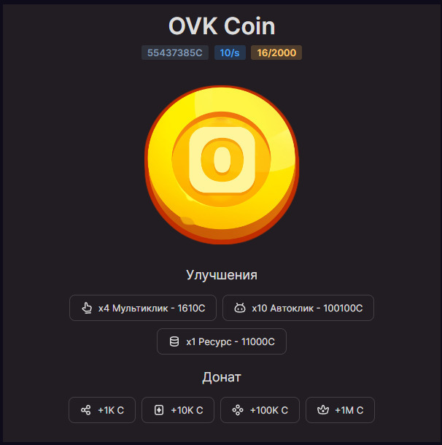
Task: Purchase the x10 Автоклик upgrade for 100100C
Action: [298, 308]
